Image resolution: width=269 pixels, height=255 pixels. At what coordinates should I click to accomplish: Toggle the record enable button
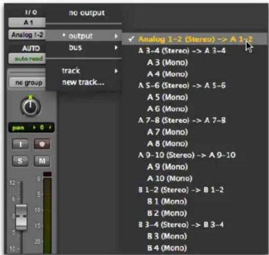[x=42, y=144]
